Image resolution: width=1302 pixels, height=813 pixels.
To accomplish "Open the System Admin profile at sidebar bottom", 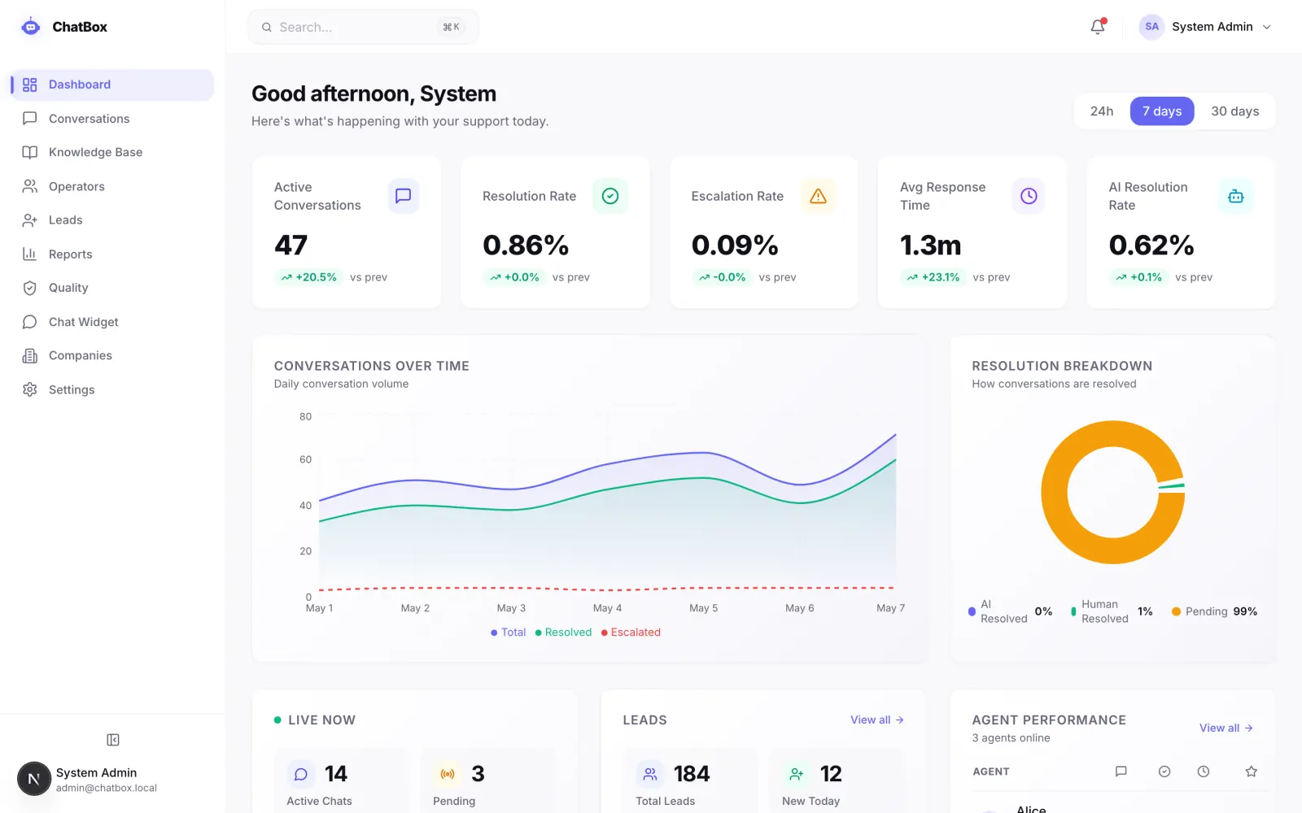I will [88, 779].
